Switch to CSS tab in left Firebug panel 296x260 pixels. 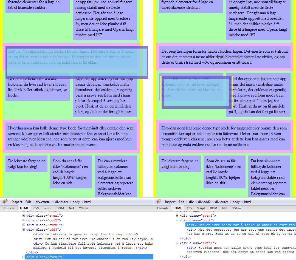click(36, 208)
